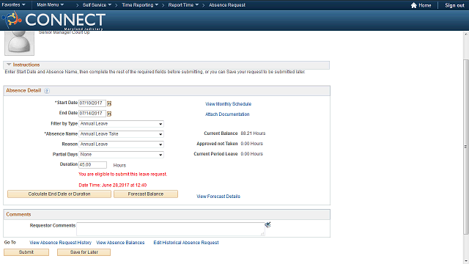The image size is (469, 264).
Task: Click the Absence Detail help icon
Action: (47, 91)
